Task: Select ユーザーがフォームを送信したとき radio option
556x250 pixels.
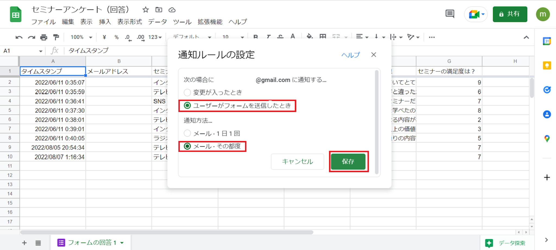Action: (187, 105)
